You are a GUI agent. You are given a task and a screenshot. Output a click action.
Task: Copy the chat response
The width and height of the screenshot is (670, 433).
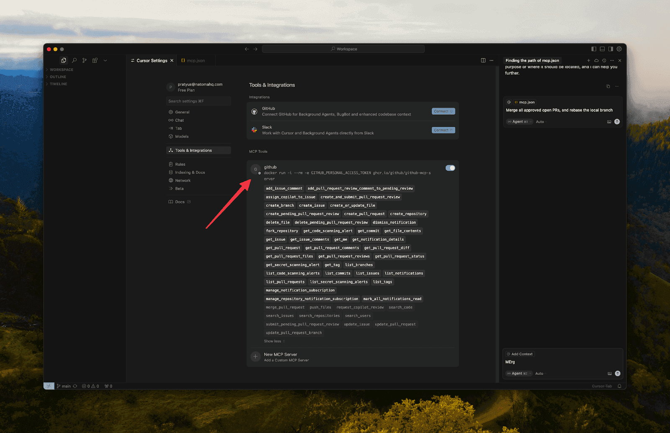(x=608, y=86)
